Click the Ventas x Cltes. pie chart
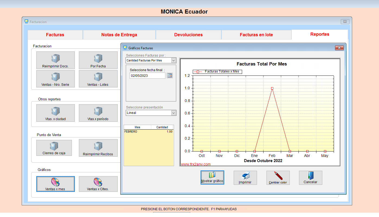The width and height of the screenshot is (379, 217). [98, 182]
